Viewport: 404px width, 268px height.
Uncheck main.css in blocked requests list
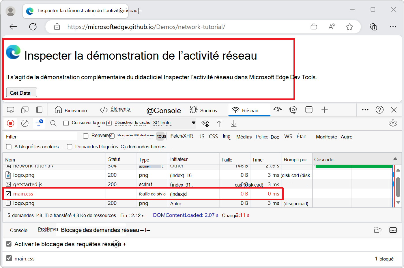(x=9, y=259)
